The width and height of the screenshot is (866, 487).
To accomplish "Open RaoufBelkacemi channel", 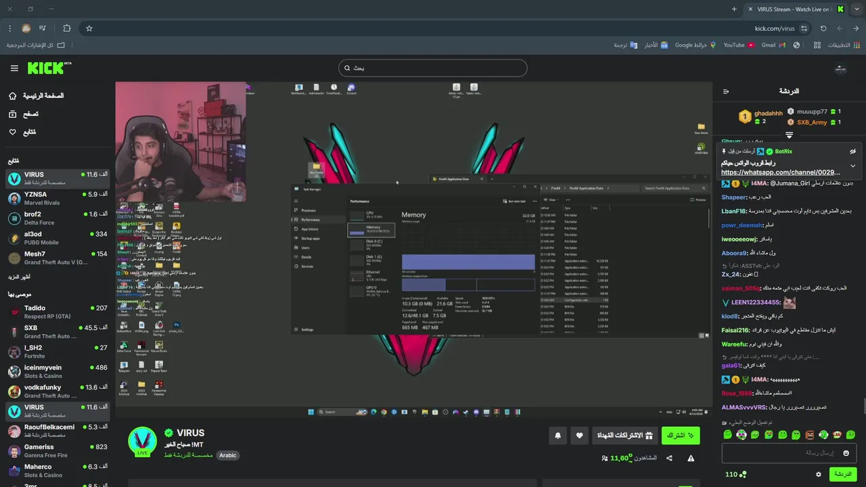I will coord(58,431).
